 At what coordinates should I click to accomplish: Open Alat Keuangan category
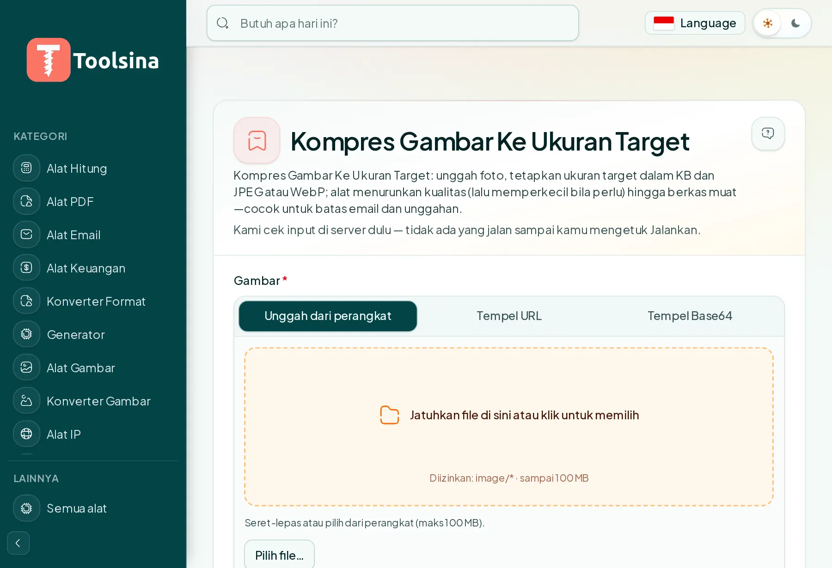coord(92,268)
